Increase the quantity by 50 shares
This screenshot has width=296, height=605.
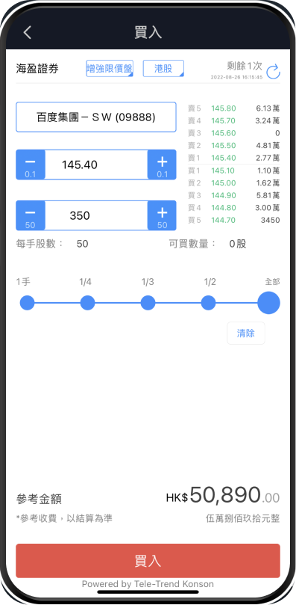coord(162,215)
